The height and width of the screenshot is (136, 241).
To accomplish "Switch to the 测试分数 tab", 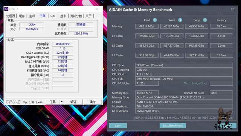I will [76, 16].
